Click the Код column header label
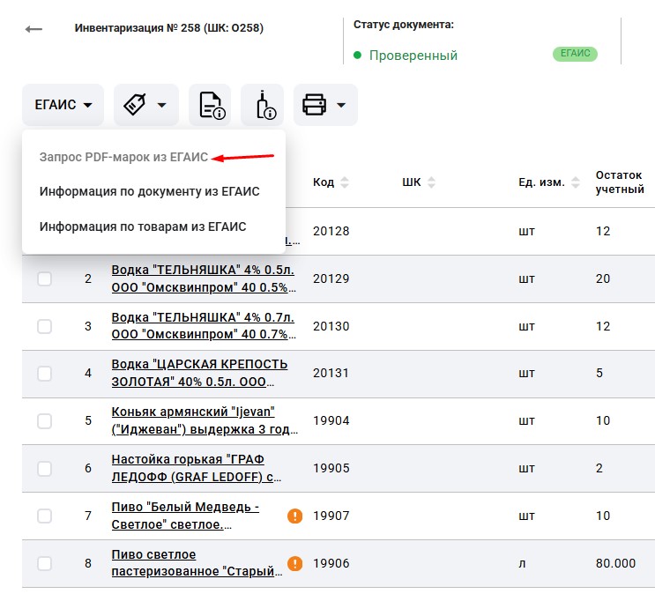Image resolution: width=655 pixels, height=594 pixels. 324,182
